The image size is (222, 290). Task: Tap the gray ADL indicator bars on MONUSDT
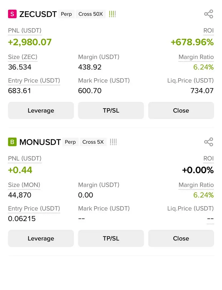click(113, 142)
